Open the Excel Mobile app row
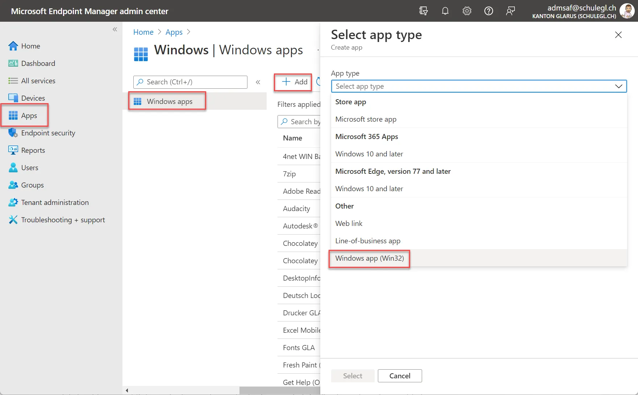Screen dimensions: 638x395 [x=299, y=330]
